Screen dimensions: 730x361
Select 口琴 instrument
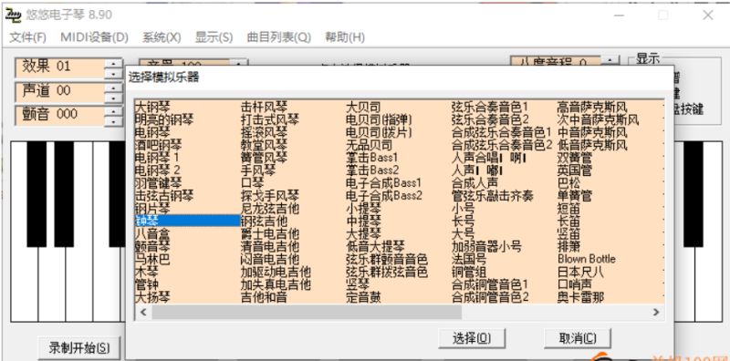(x=253, y=183)
